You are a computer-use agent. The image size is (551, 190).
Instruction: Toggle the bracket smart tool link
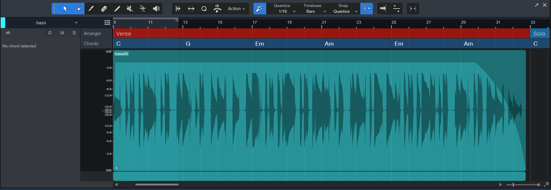[x=55, y=9]
